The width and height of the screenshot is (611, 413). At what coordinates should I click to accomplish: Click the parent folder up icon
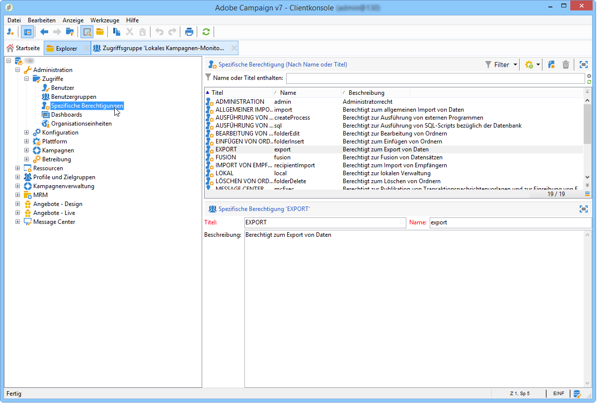[x=70, y=32]
